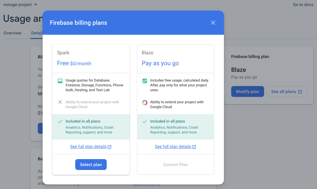The height and width of the screenshot is (189, 317).
Task: Click Analytics, Notifications text in Blaze card
Action: pyautogui.click(x=174, y=130)
